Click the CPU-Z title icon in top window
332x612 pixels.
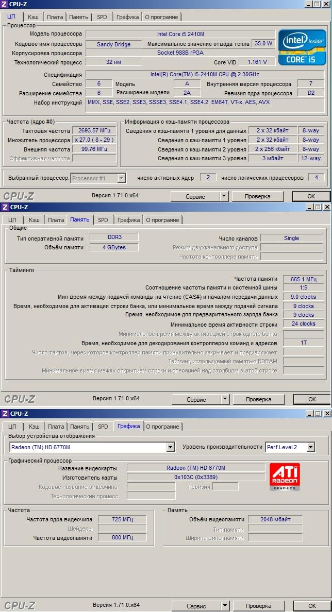[5, 4]
